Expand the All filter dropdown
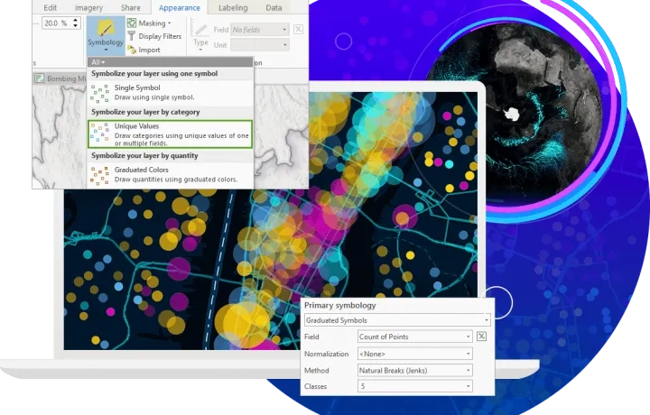The height and width of the screenshot is (415, 650). (97, 62)
